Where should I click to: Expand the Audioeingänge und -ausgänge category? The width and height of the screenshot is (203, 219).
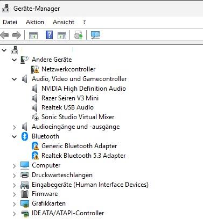tap(14, 127)
